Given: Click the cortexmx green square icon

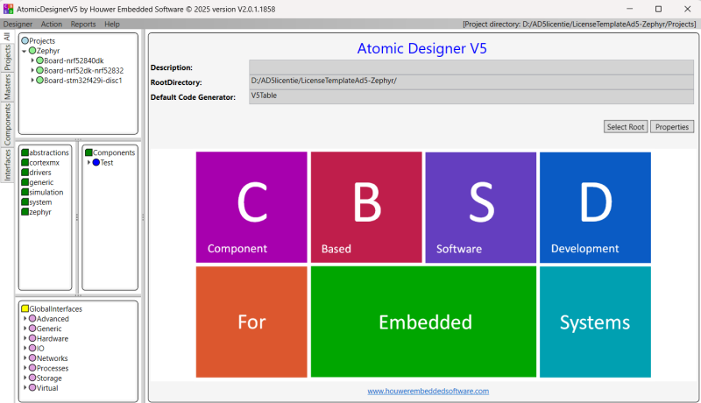Looking at the screenshot, I should pyautogui.click(x=25, y=162).
